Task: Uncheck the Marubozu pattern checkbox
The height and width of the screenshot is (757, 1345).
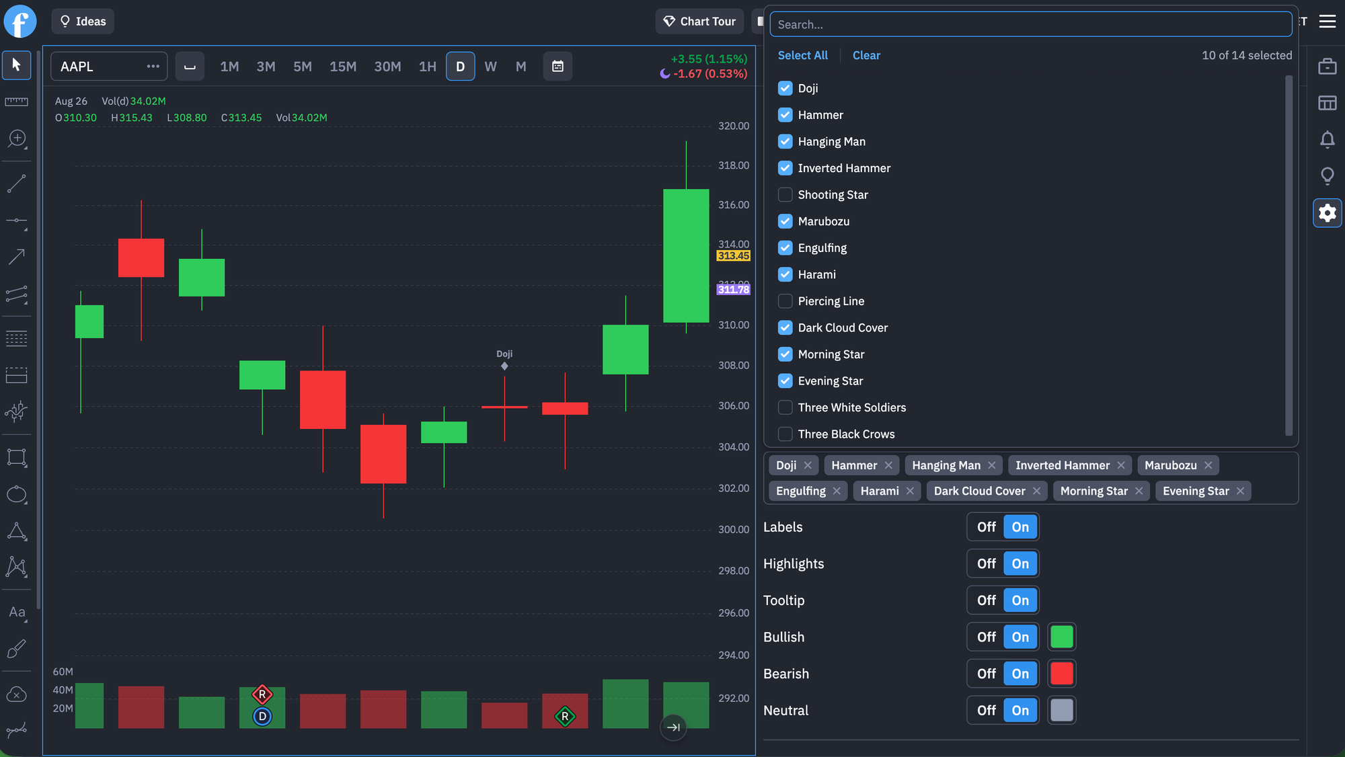Action: (785, 221)
